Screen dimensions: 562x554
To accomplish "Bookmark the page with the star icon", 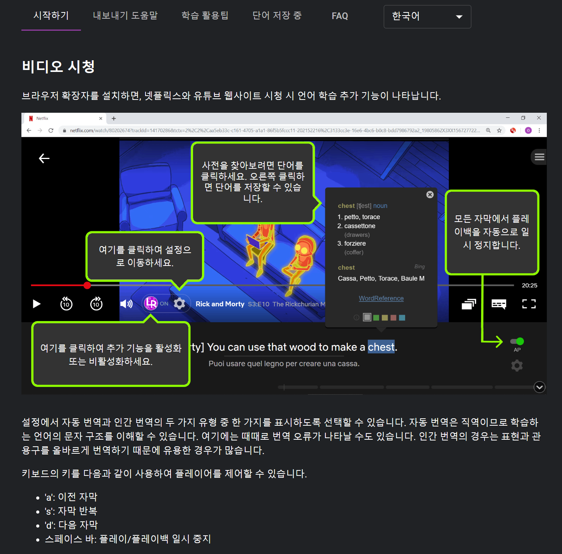I will point(499,130).
